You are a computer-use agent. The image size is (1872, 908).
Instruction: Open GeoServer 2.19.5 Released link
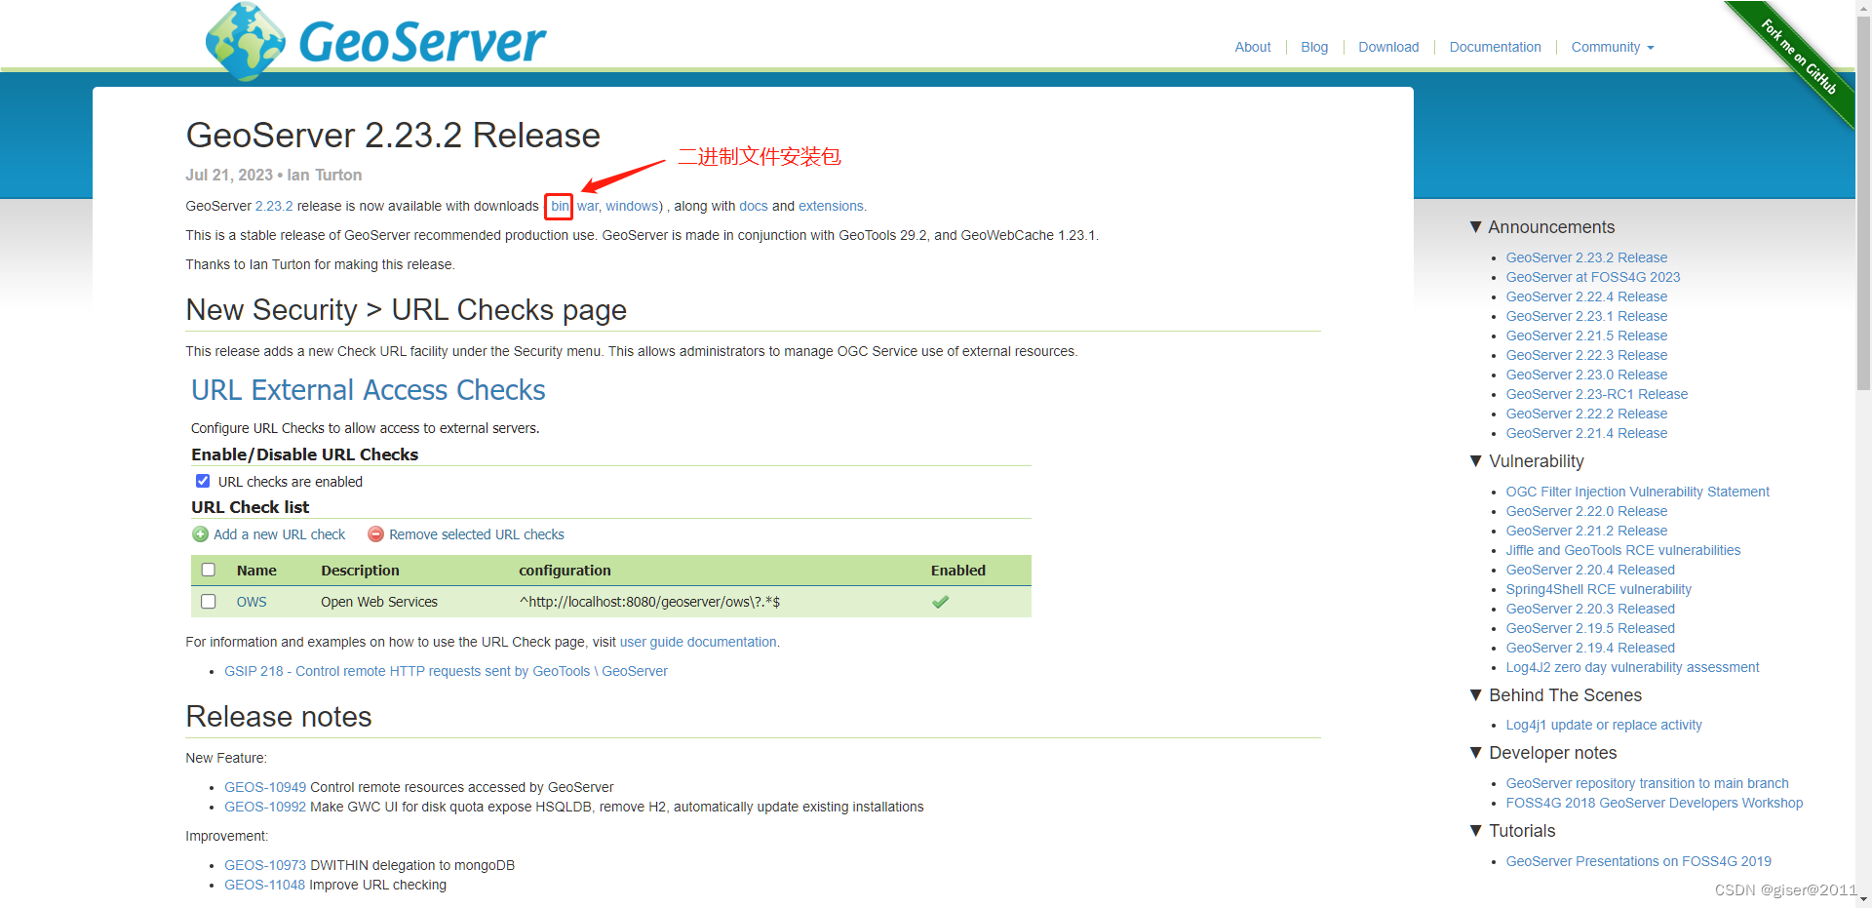(x=1590, y=628)
